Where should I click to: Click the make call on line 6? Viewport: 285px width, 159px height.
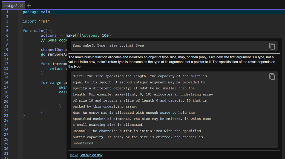tap(70, 35)
